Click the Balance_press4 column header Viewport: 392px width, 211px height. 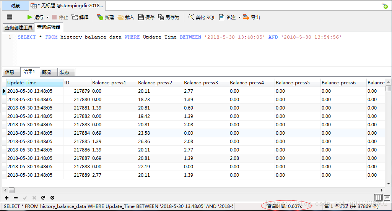click(252, 83)
